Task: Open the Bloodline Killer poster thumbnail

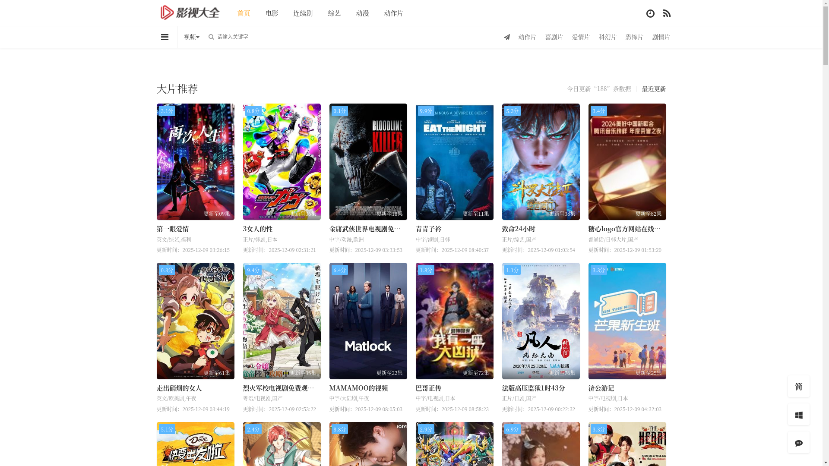Action: [x=368, y=162]
